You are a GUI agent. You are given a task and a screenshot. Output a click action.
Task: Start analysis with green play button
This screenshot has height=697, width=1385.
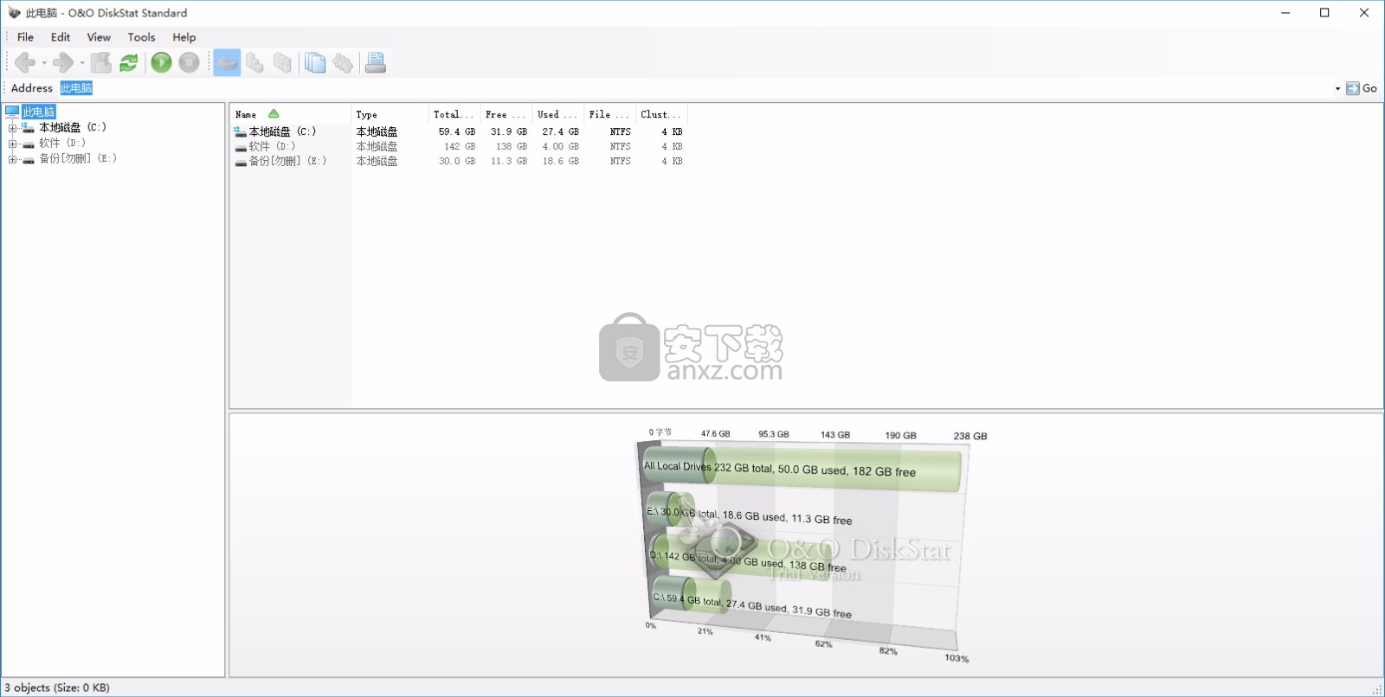(161, 62)
